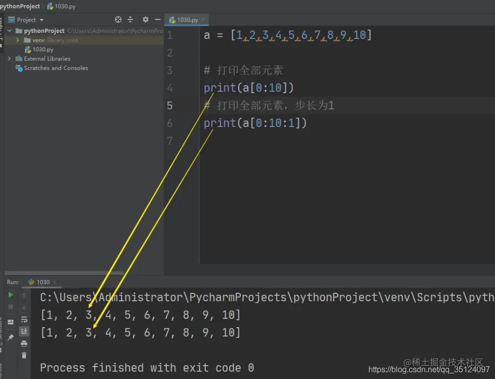Click the up the stack trace arrow

click(24, 295)
